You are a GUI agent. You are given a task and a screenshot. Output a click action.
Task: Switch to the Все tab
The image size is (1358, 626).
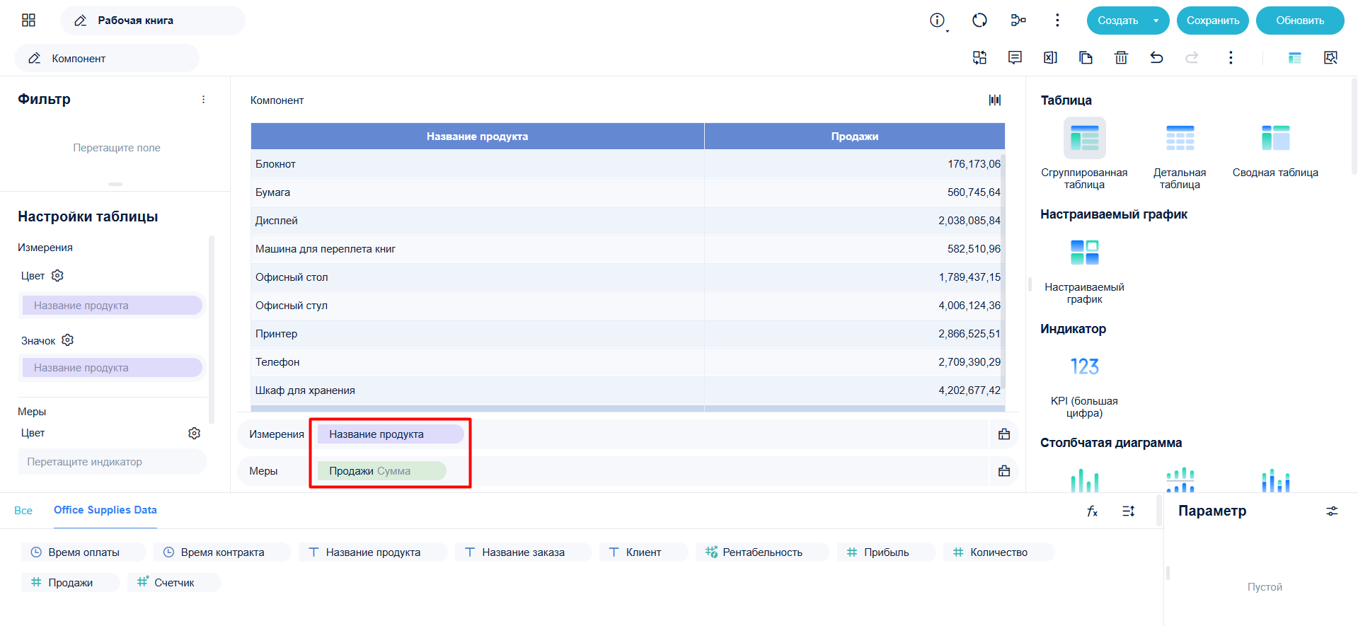(x=23, y=511)
